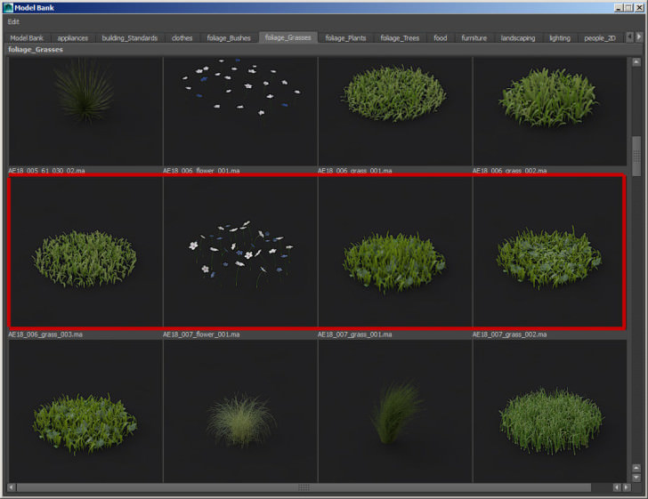648x499 pixels.
Task: Go to the lighting tab
Action: coord(559,38)
